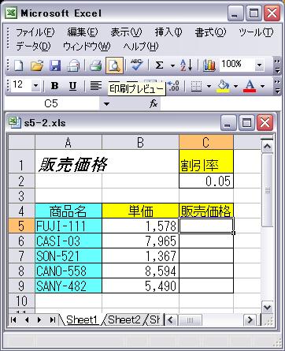Select cell B5 containing 1,578

[140, 226]
